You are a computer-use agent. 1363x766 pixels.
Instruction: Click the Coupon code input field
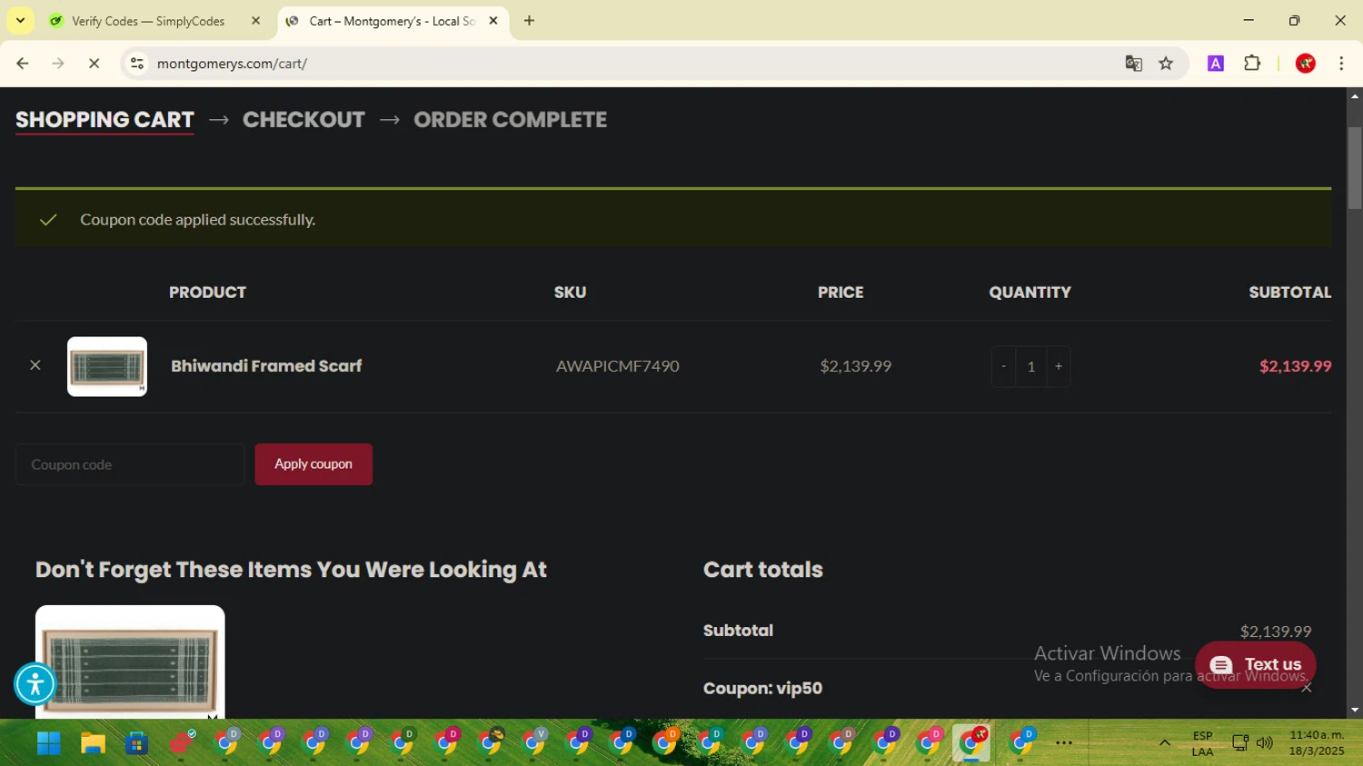coord(130,464)
